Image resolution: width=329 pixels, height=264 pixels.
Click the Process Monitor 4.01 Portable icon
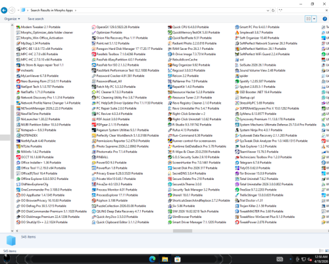(x=94, y=190)
